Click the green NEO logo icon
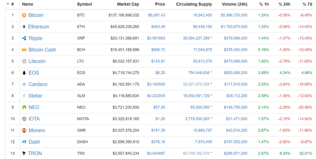Viewport: 316px width, 159px height. (24, 107)
